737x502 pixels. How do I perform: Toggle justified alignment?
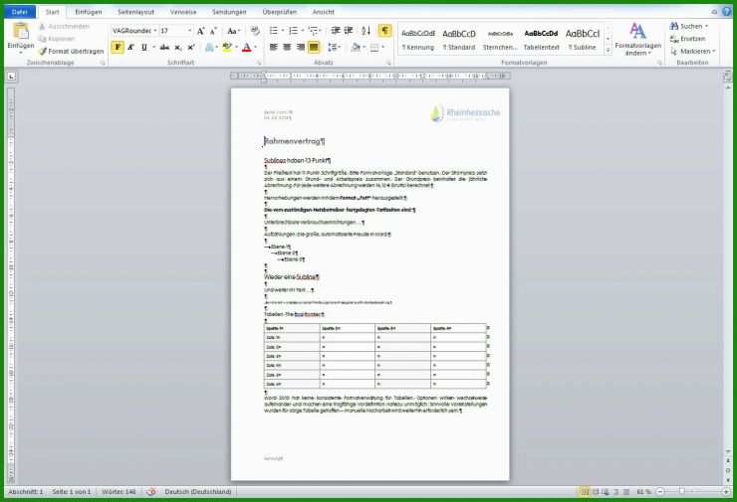pos(314,48)
